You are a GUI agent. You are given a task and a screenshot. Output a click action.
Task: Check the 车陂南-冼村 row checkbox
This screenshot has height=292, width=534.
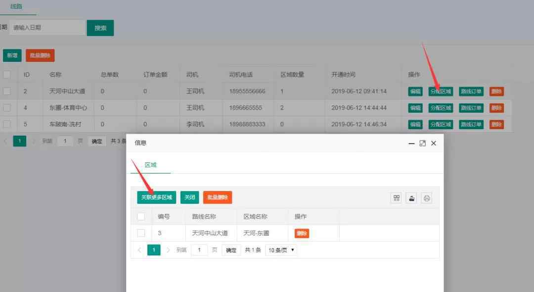pos(6,124)
